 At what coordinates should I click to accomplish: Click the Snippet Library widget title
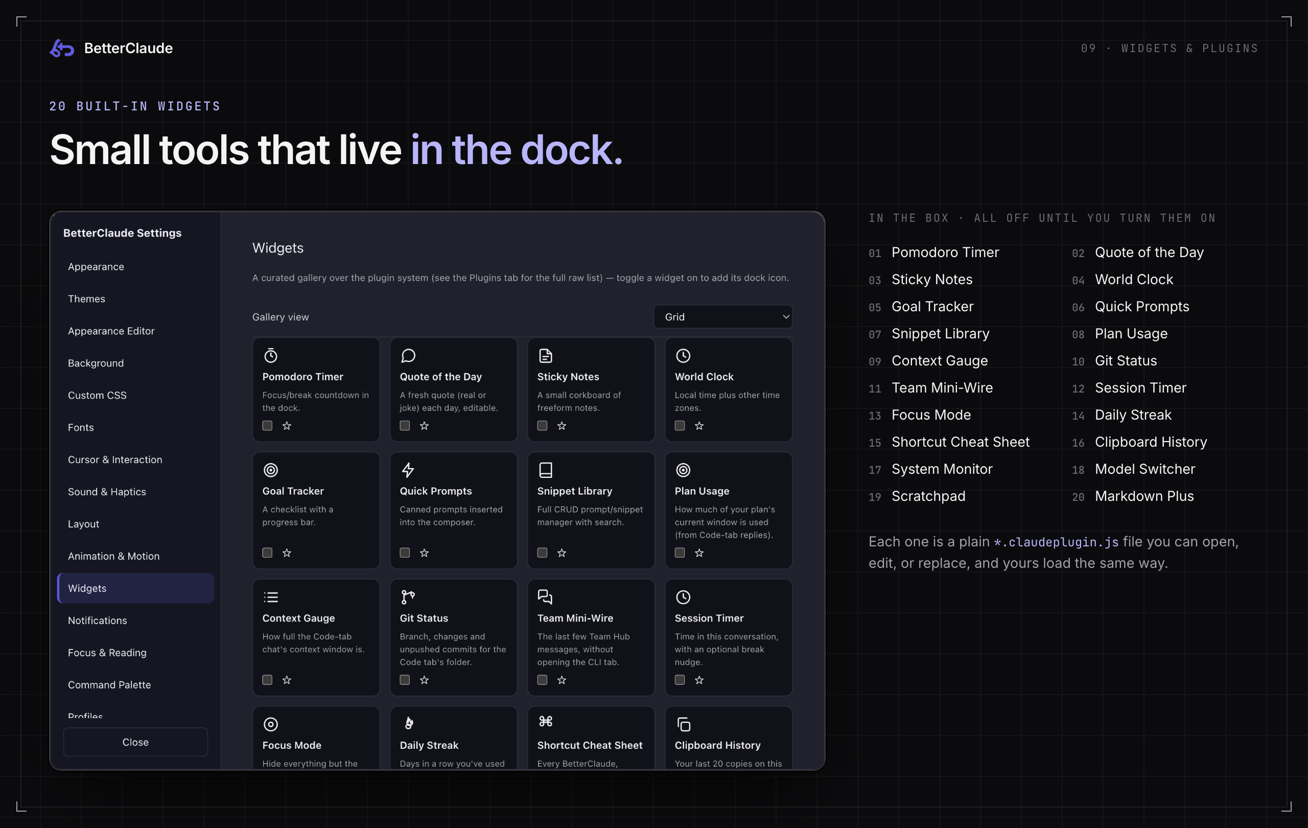coord(574,491)
